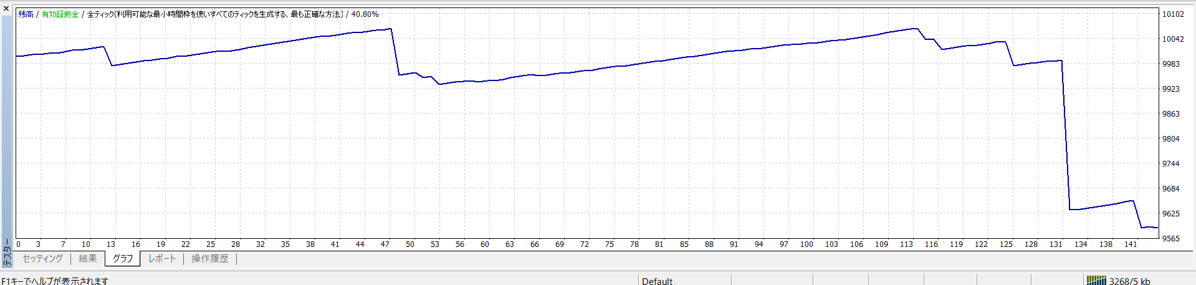Switch to the 結果 tab
This screenshot has width=1196, height=285.
pos(88,259)
